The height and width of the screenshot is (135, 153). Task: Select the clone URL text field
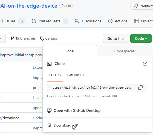coord(91,88)
